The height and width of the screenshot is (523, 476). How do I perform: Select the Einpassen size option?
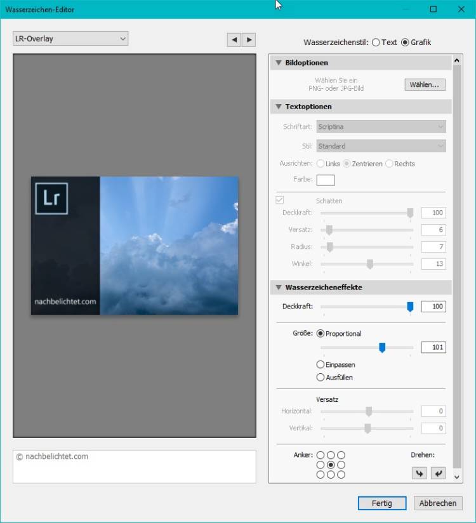click(321, 365)
